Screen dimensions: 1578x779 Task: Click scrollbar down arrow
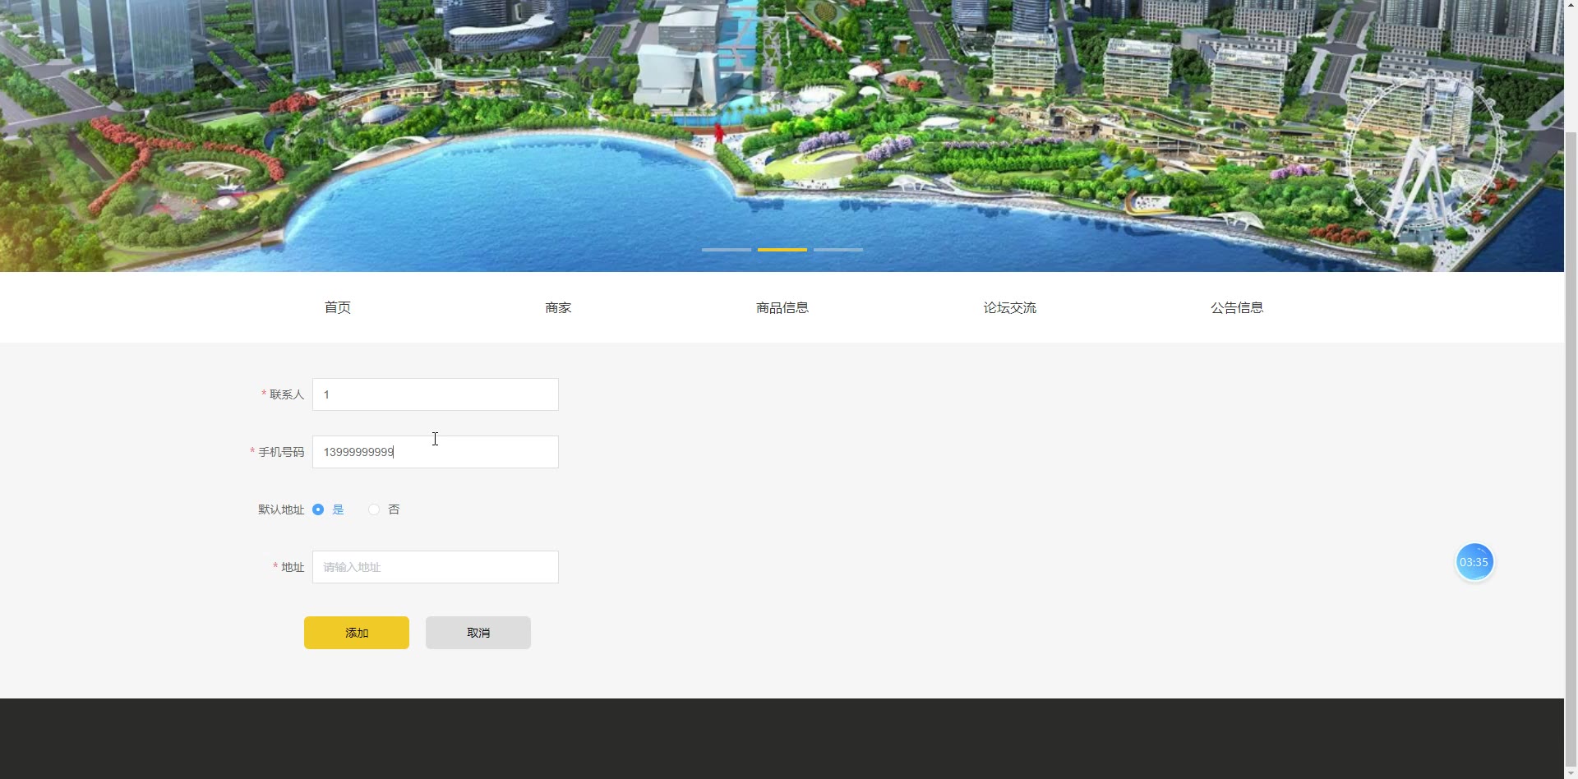1571,772
